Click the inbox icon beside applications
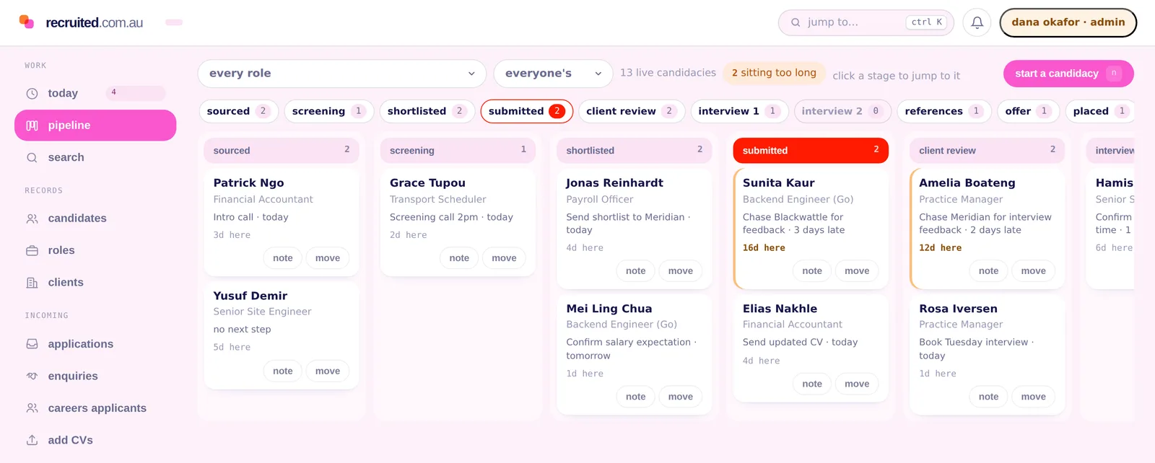 [32, 344]
